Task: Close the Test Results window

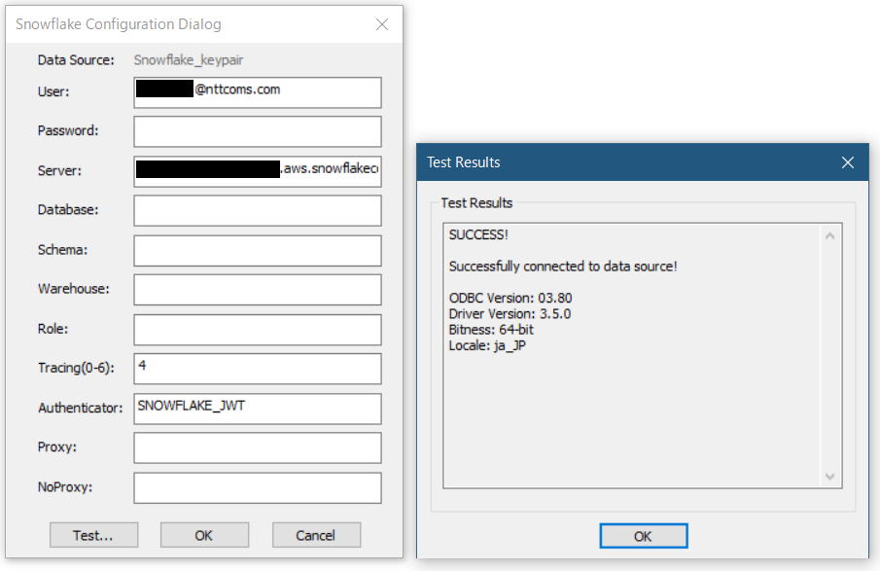Action: coord(848,162)
